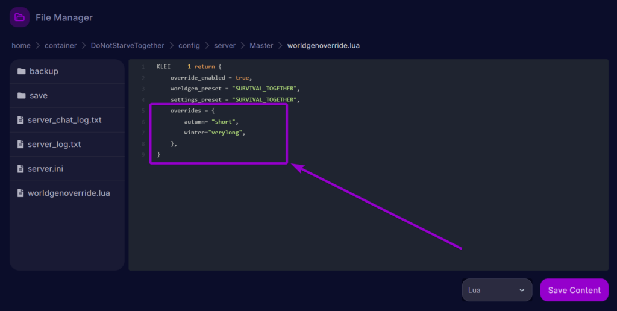This screenshot has height=311, width=617.
Task: Click the worldgenoverride.lua file icon in sidebar
Action: pos(21,193)
